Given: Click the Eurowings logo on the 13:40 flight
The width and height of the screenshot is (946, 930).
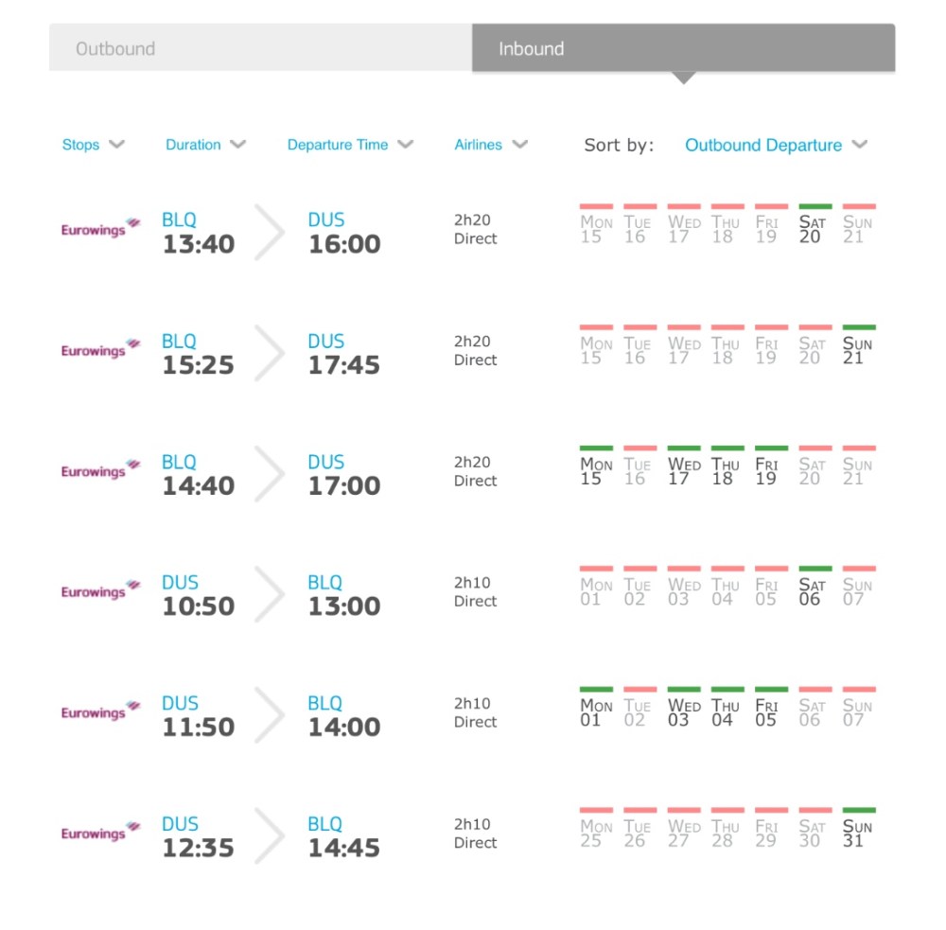Looking at the screenshot, I should [100, 228].
